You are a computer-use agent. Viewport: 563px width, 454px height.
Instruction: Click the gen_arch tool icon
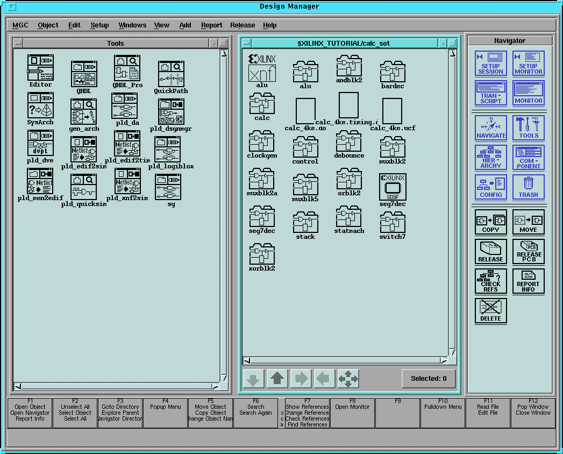coord(83,112)
